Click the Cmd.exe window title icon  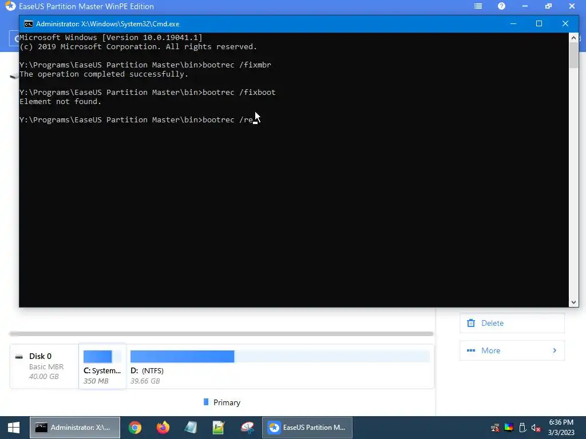(x=29, y=24)
